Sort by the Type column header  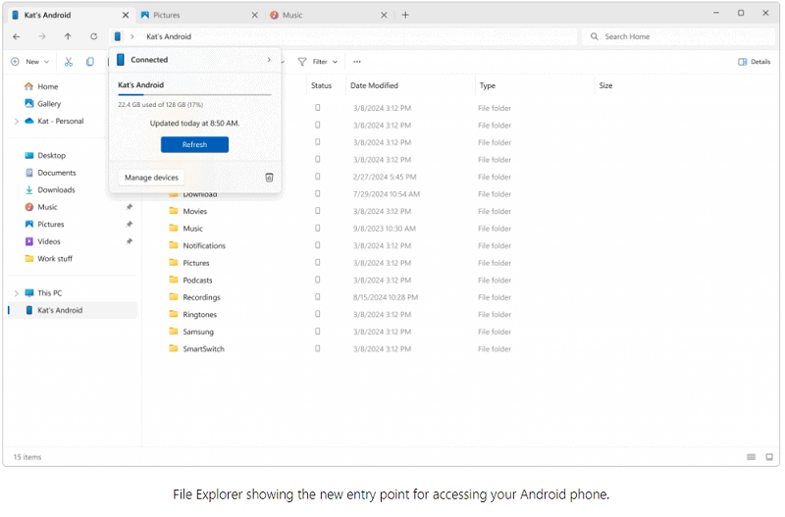pyautogui.click(x=488, y=85)
